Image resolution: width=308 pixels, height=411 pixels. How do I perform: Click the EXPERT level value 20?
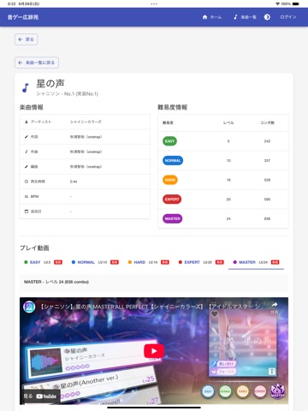pyautogui.click(x=228, y=200)
